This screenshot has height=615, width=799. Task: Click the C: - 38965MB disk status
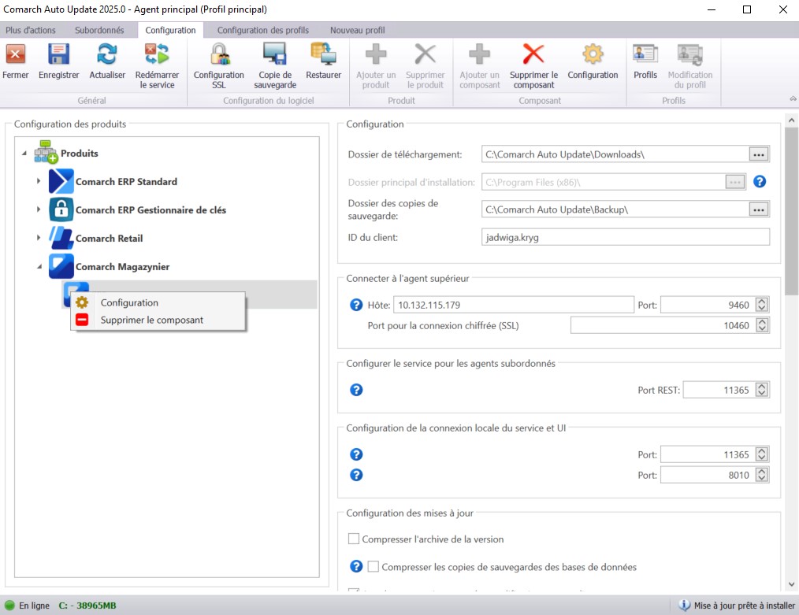click(x=87, y=606)
